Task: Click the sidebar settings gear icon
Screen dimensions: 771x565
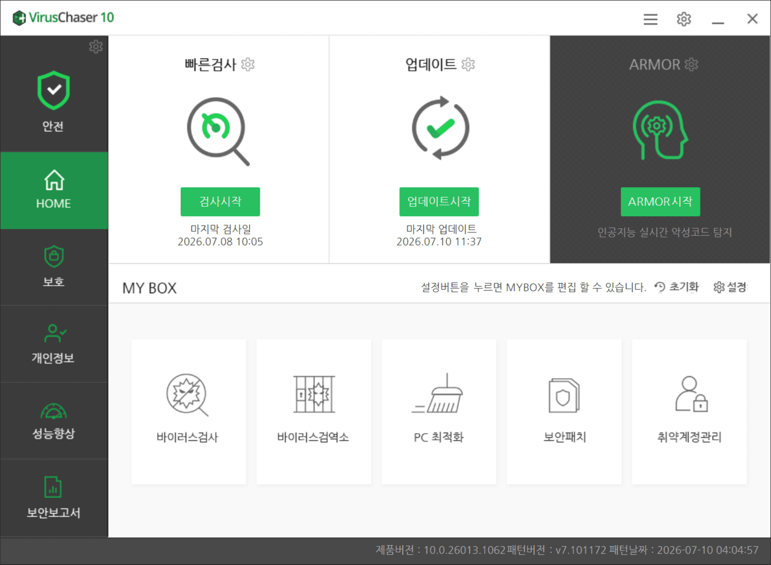Action: pos(96,46)
